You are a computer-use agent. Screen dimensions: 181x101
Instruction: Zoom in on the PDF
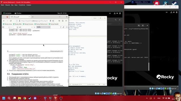point(35,27)
